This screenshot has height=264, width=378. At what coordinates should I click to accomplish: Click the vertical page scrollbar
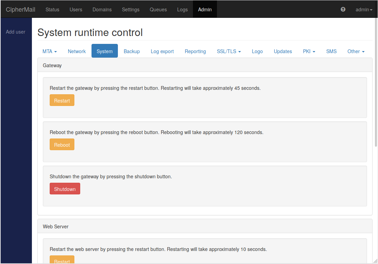(376, 82)
